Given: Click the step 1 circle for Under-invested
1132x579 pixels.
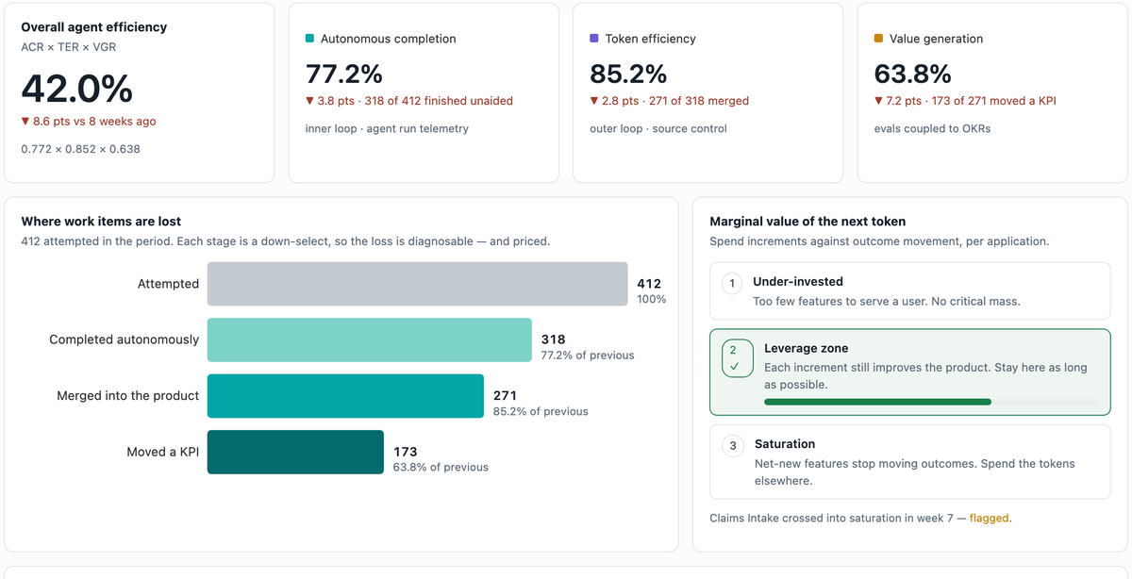Looking at the screenshot, I should (x=732, y=283).
